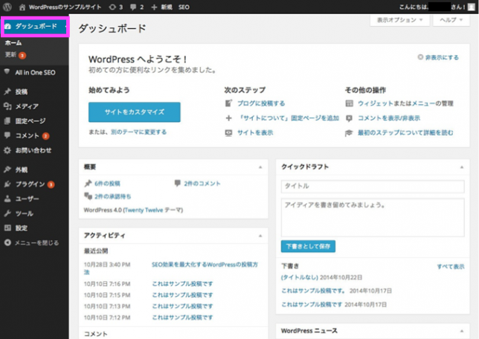Click the プラグイン plug icon in sidebar
Screen dimensions: 479x339
click(7, 184)
